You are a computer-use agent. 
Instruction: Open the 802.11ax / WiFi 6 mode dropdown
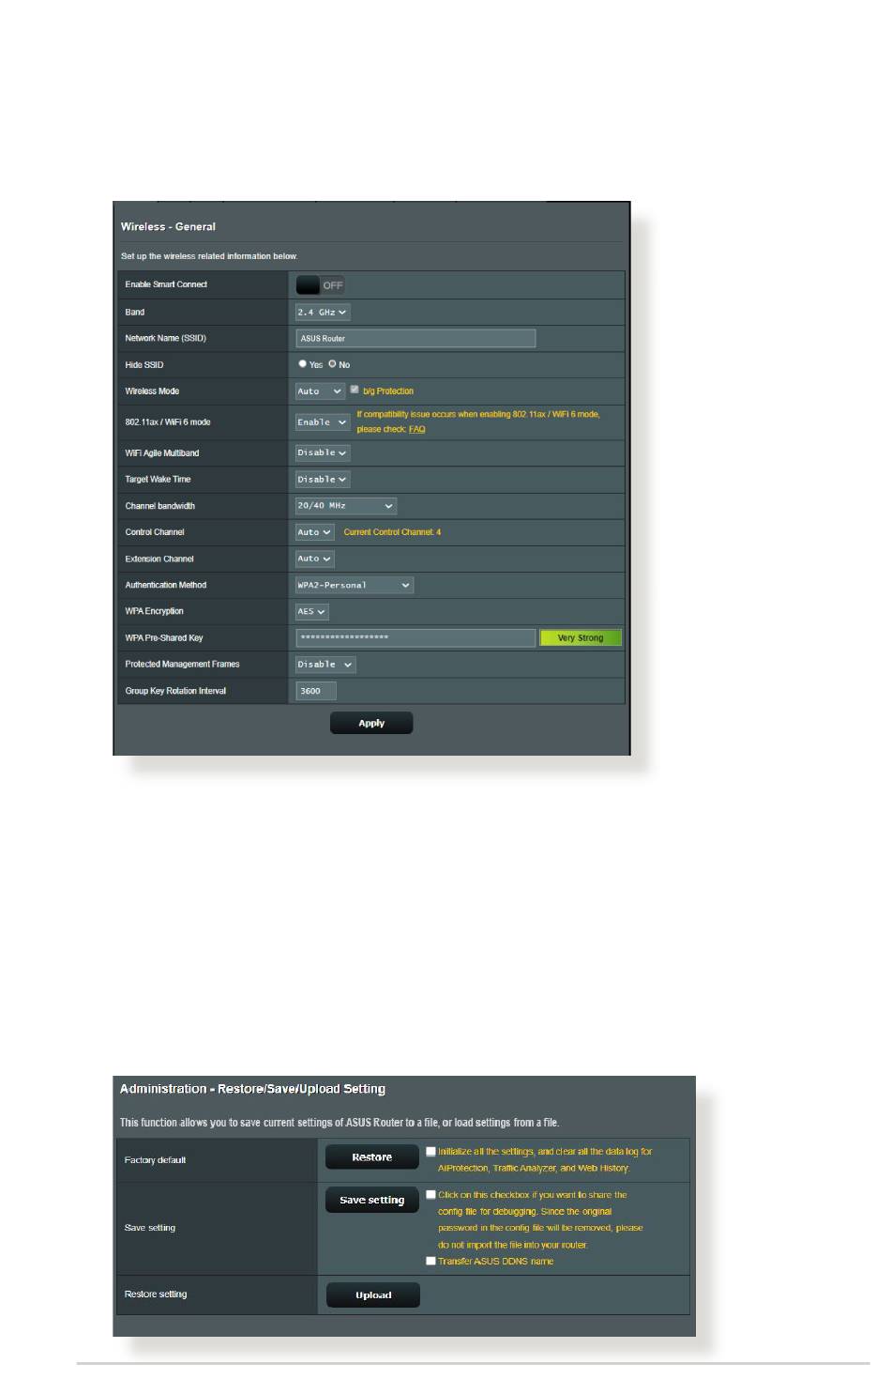[x=323, y=422]
